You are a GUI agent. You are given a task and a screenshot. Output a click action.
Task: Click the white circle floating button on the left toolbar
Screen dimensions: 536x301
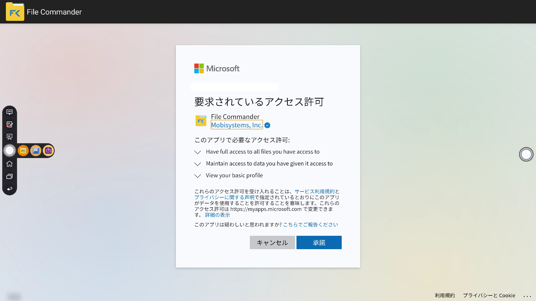coord(10,151)
